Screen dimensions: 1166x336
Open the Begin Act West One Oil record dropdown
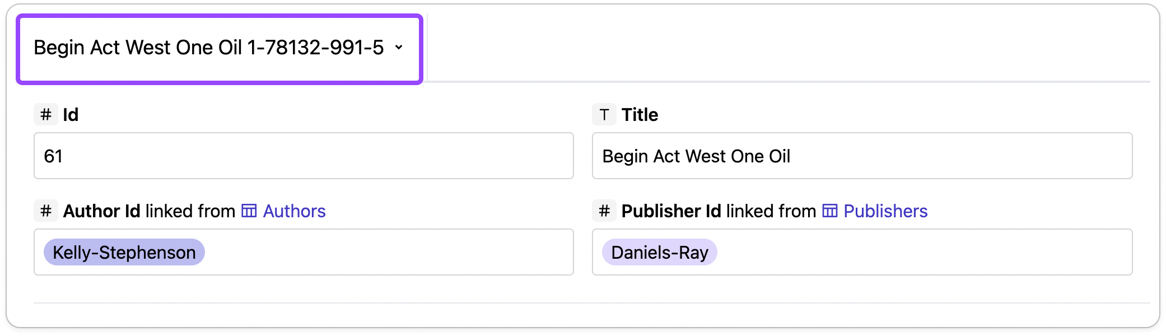pos(219,49)
